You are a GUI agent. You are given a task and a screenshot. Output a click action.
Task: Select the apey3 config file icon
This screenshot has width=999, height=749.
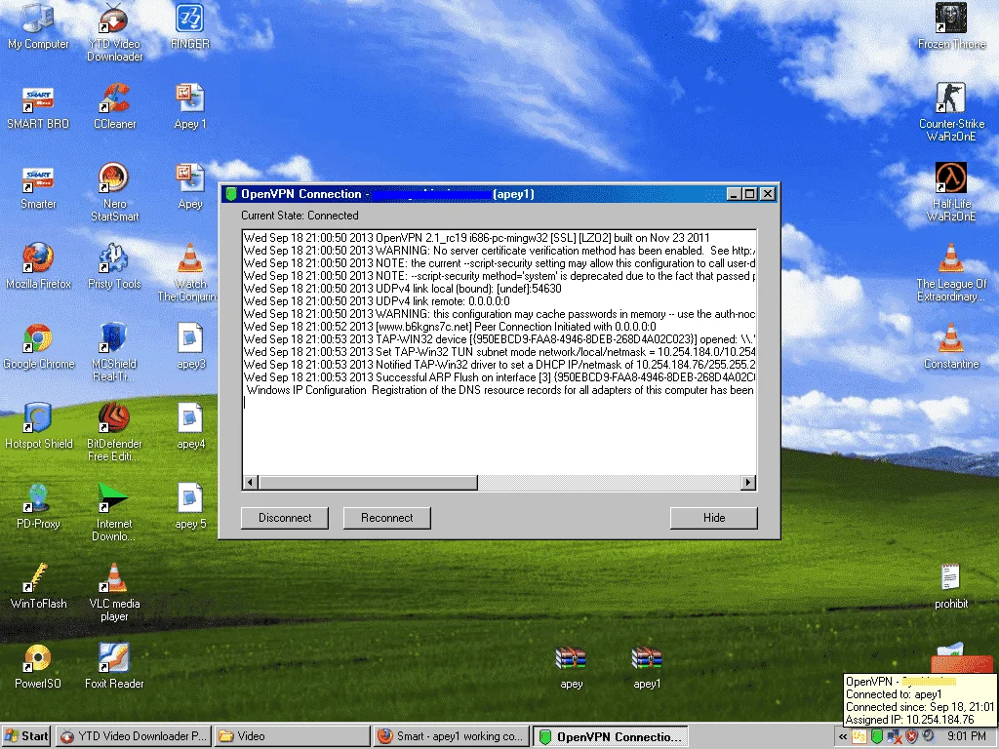point(190,347)
